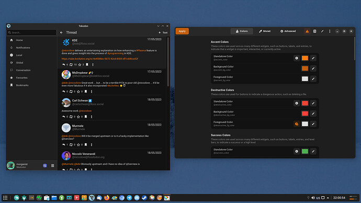The image size is (361, 203).
Task: Reply to Murmele's post
Action: (64, 145)
